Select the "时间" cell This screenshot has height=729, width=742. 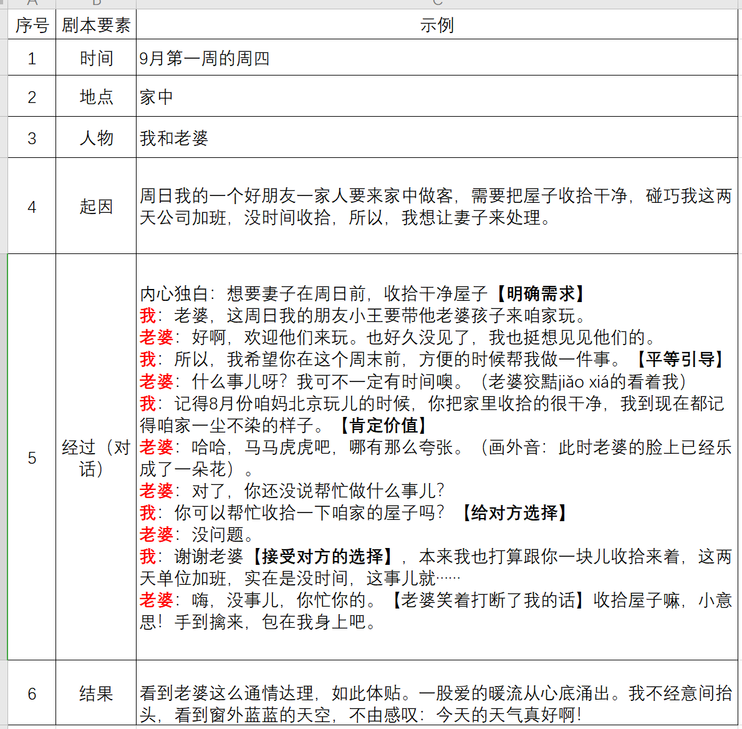coord(96,57)
